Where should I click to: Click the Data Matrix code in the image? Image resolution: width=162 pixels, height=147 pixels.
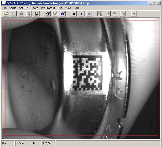(87, 73)
